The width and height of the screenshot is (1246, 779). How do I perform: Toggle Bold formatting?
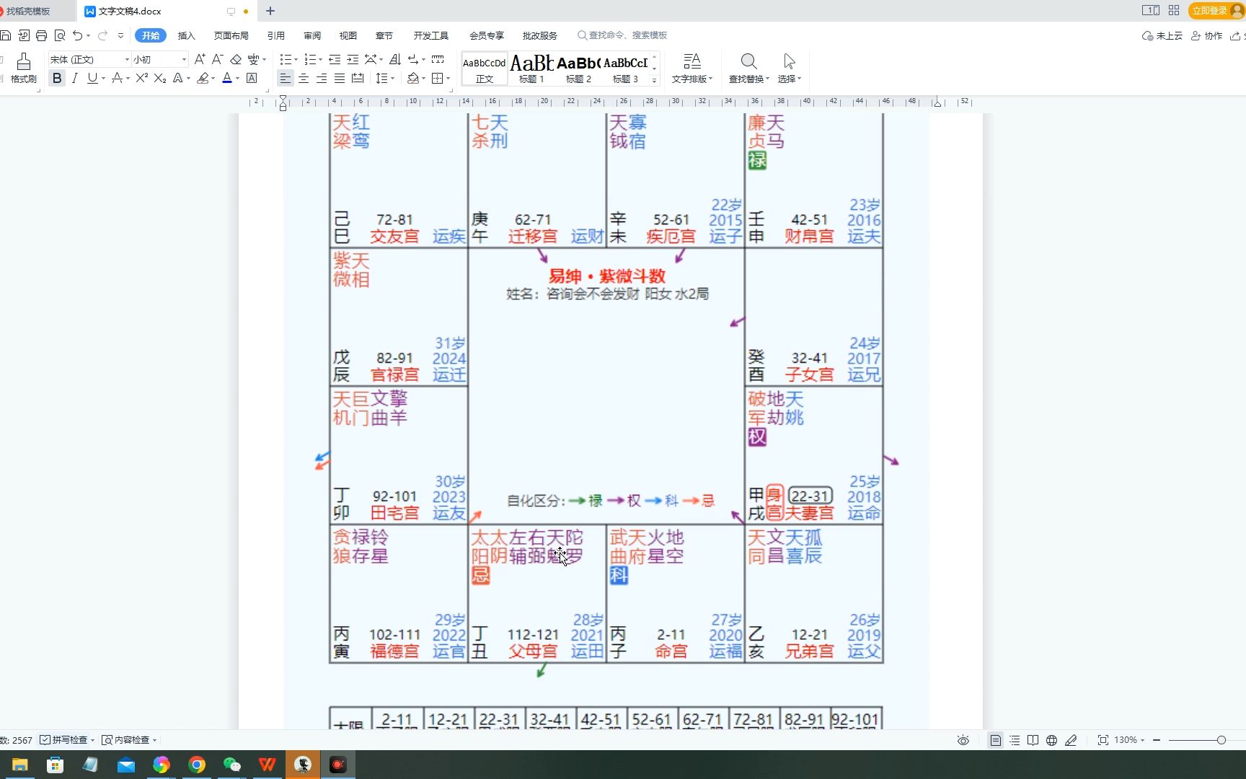57,78
